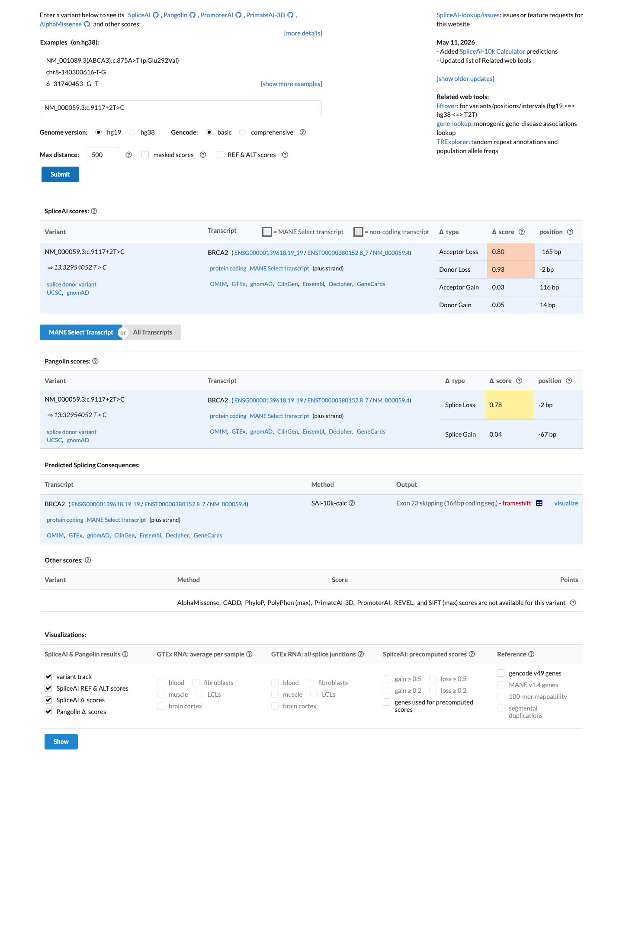Click help icon by Pangolin position column
This screenshot has height=952, width=629.
[x=569, y=381]
